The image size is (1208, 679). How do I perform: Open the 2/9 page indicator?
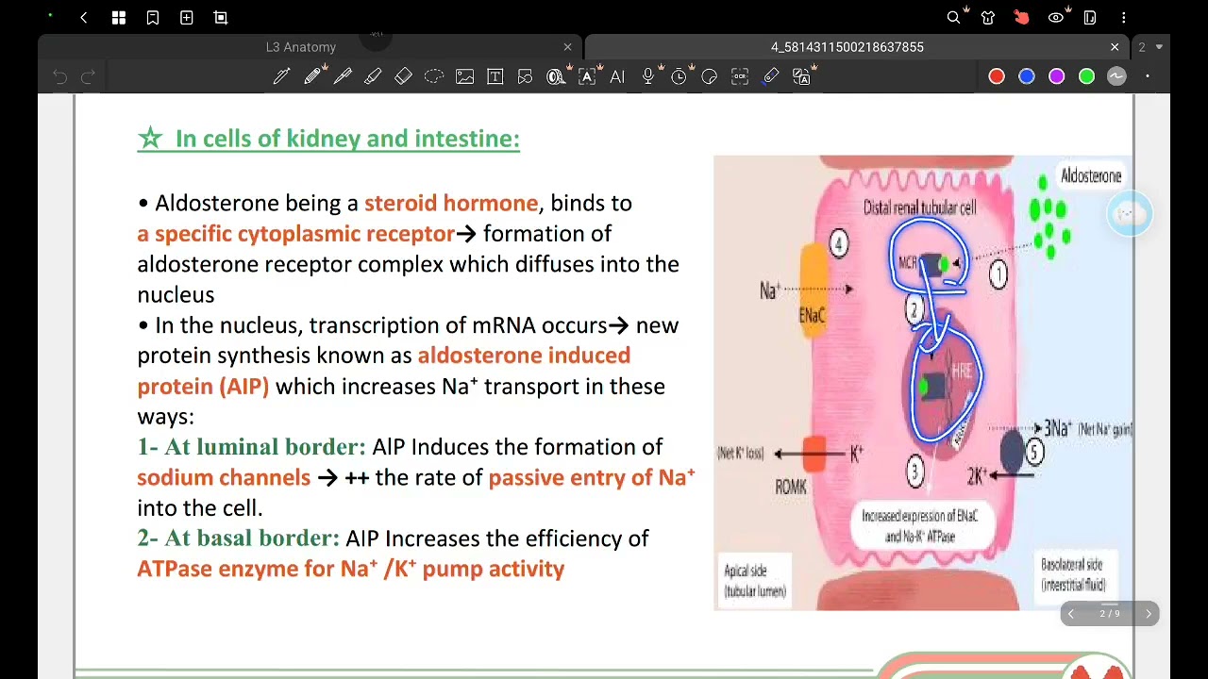tap(1110, 614)
